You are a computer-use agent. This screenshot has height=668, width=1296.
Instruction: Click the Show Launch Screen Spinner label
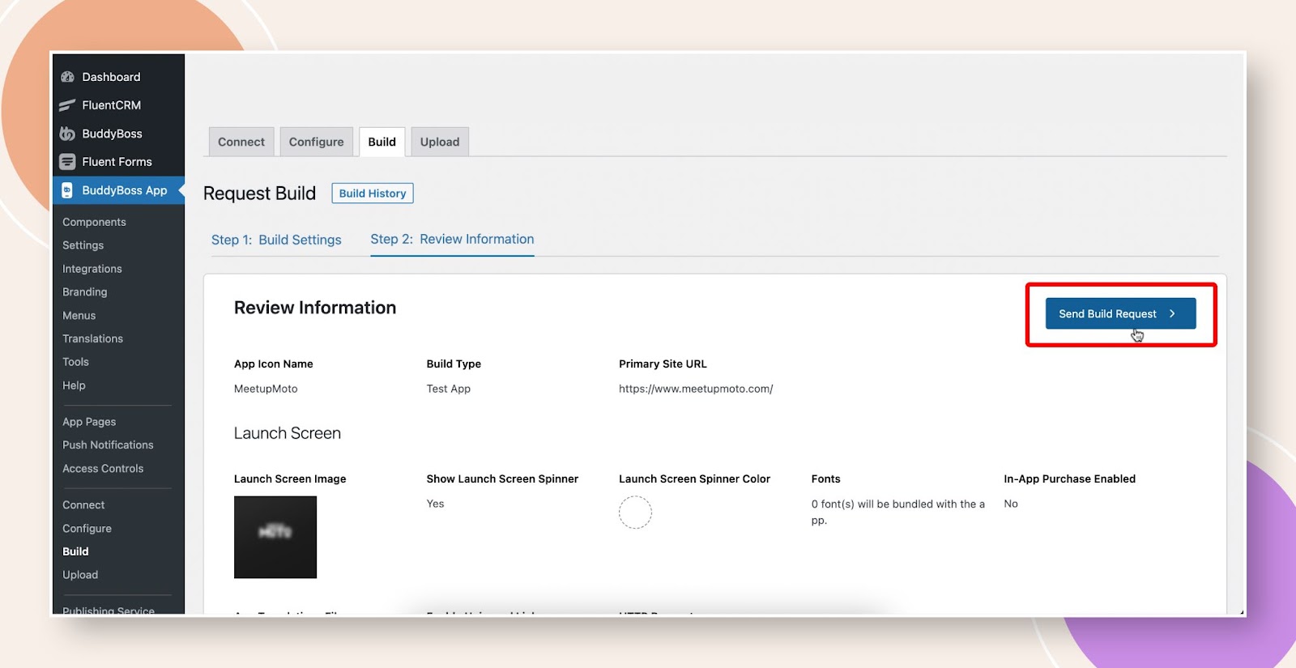click(502, 479)
